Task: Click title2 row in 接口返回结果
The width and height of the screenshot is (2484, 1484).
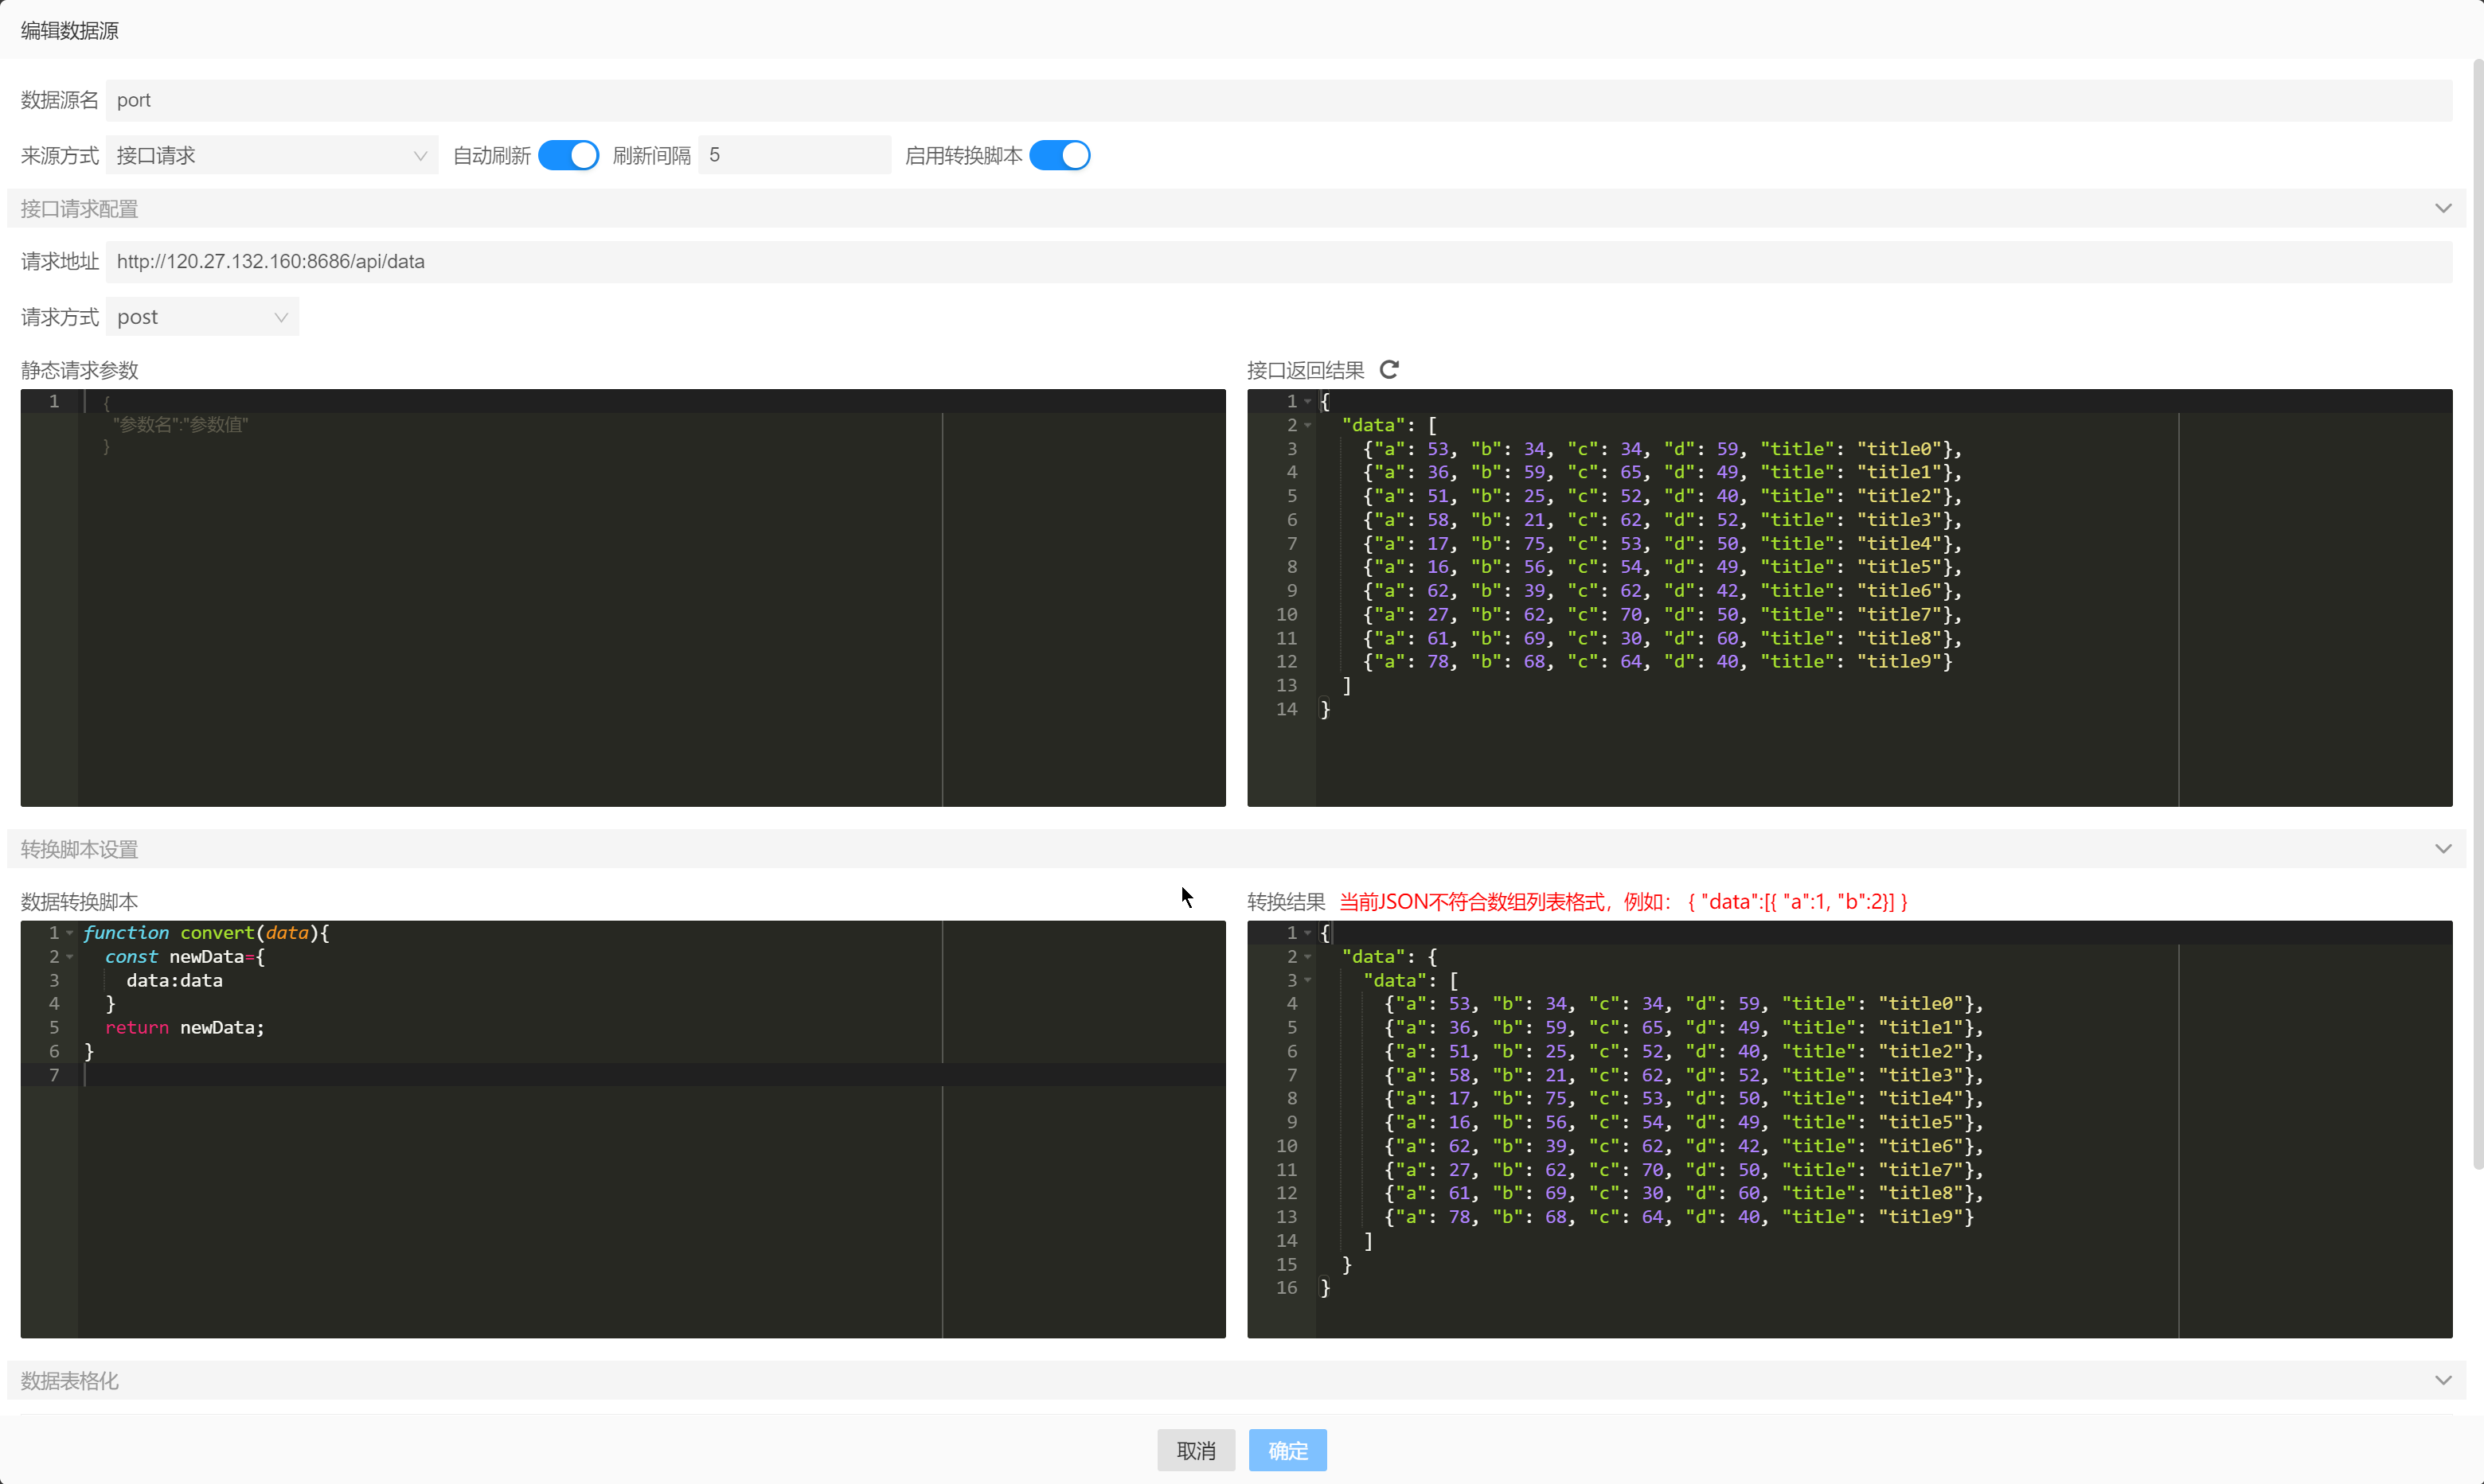Action: tap(1662, 495)
